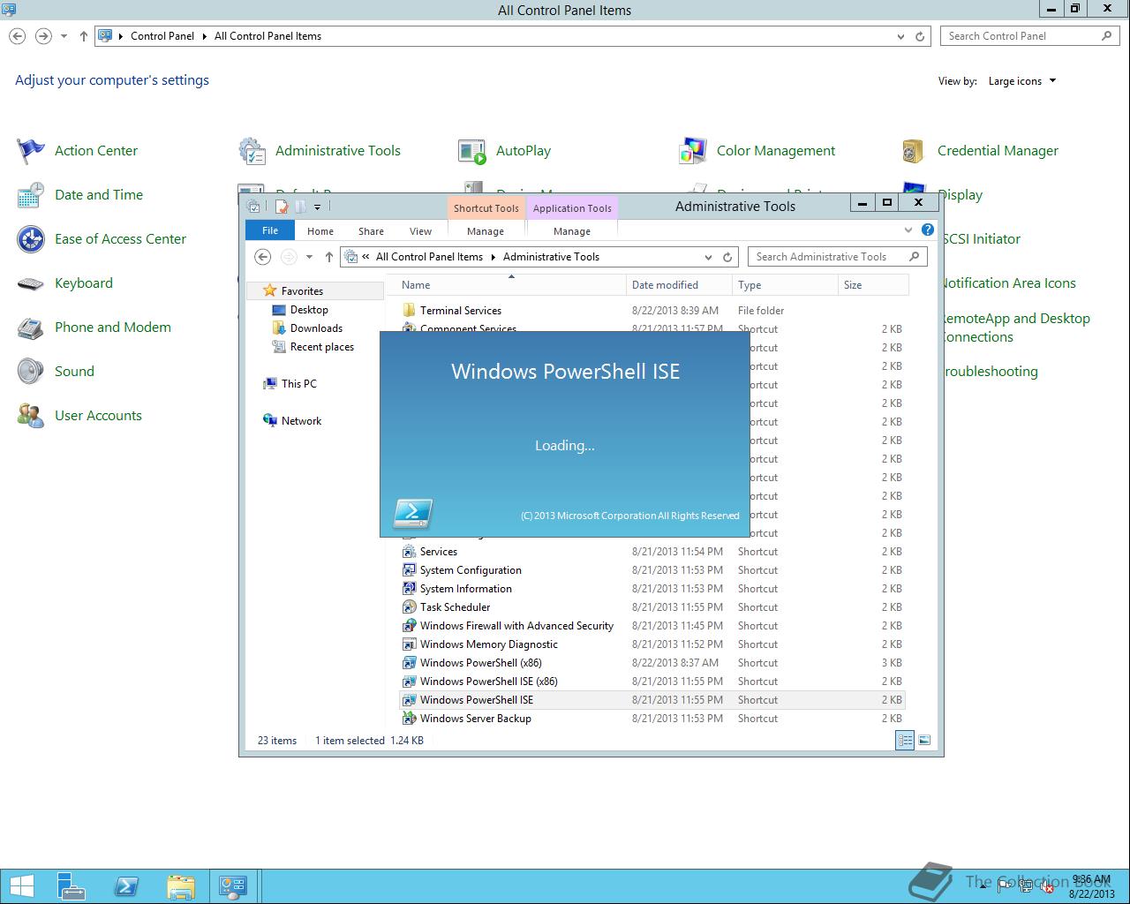Launch PowerShell from the taskbar

pos(126,885)
